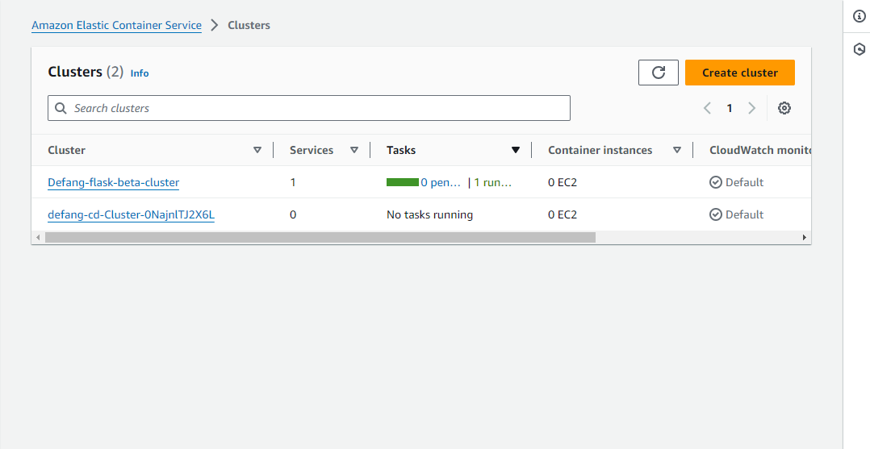Viewport: 870px width, 449px height.
Task: Open Defang-flask-beta-cluster
Action: pos(113,182)
